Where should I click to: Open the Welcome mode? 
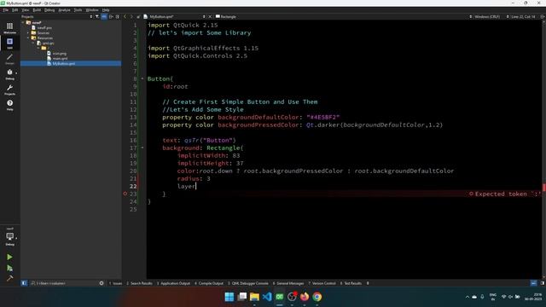[x=9, y=28]
